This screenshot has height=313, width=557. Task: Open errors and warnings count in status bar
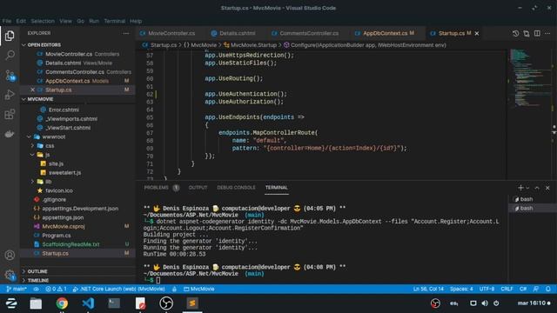point(56,289)
